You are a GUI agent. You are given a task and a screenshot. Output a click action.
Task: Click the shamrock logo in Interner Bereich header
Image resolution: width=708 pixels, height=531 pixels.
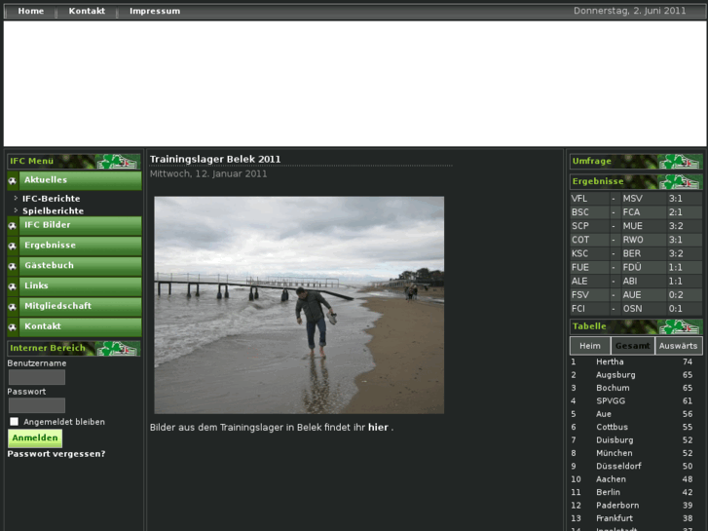(x=118, y=349)
